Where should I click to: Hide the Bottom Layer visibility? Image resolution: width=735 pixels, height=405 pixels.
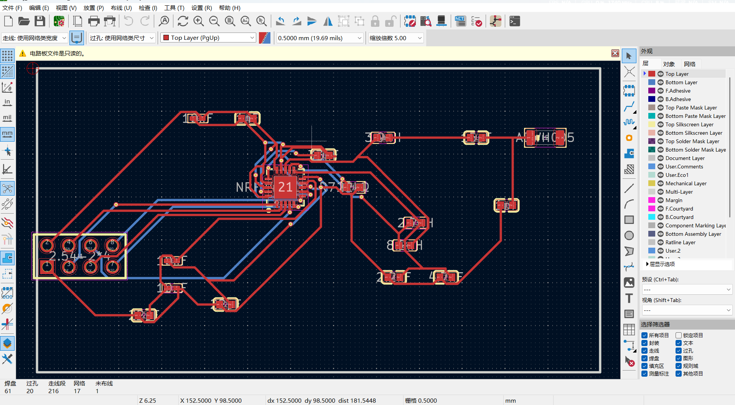(x=661, y=82)
